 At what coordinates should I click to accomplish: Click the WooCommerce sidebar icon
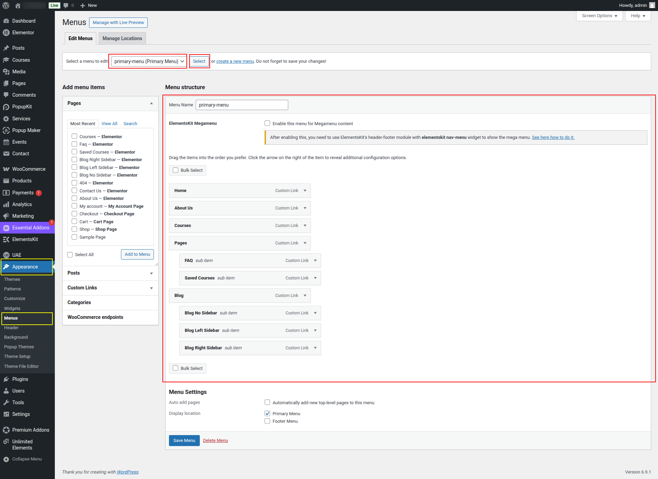click(x=6, y=169)
